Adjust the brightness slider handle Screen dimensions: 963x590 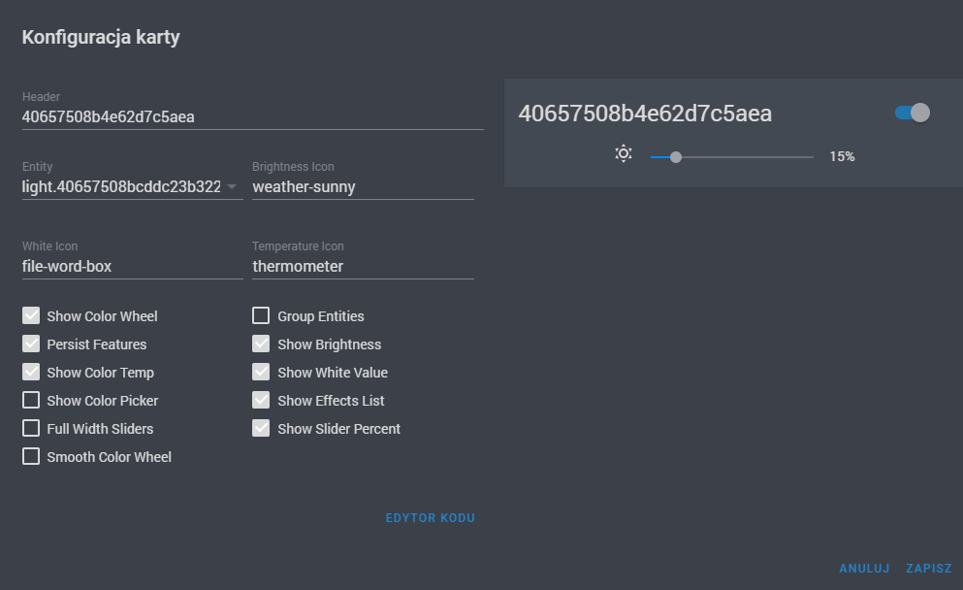click(x=676, y=157)
